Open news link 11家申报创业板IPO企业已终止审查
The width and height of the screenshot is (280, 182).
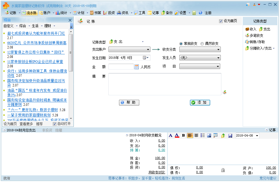(35, 61)
